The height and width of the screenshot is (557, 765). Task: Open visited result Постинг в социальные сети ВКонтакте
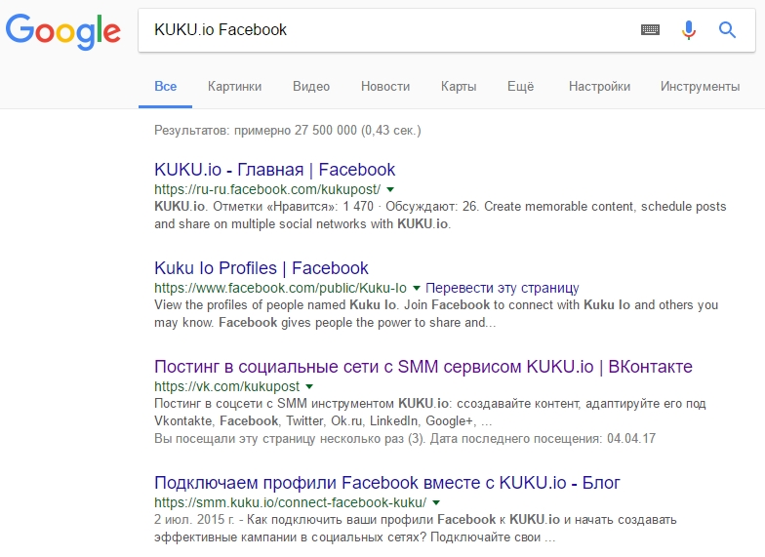[423, 367]
